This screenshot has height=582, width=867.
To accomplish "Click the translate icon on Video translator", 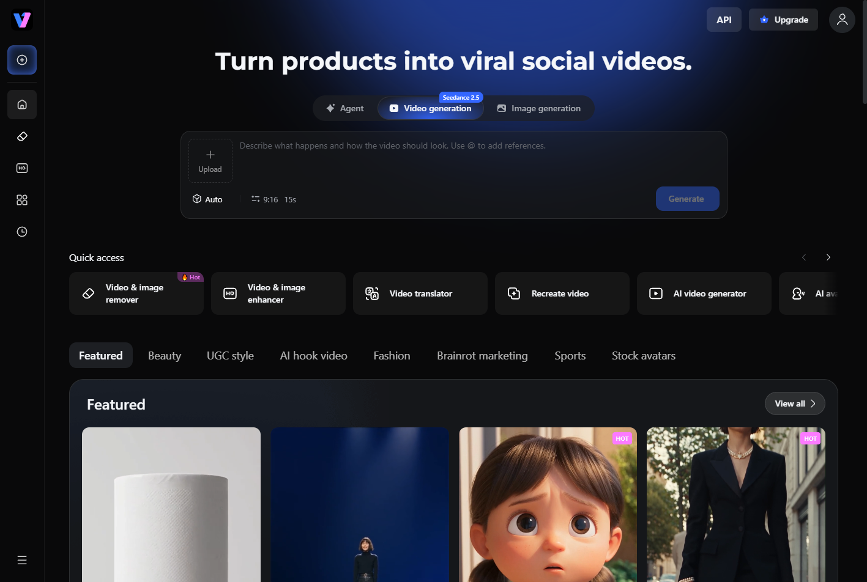I will pos(372,293).
